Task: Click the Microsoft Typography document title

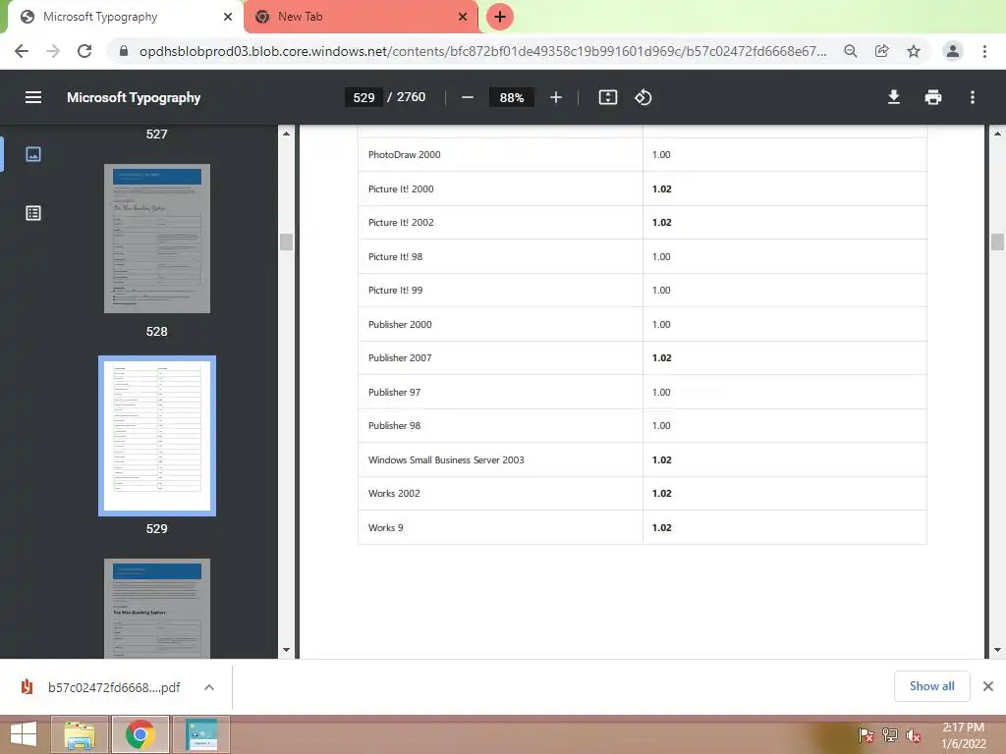Action: 134,97
